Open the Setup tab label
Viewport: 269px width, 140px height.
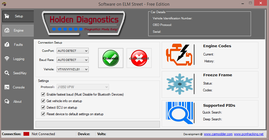tap(19, 16)
